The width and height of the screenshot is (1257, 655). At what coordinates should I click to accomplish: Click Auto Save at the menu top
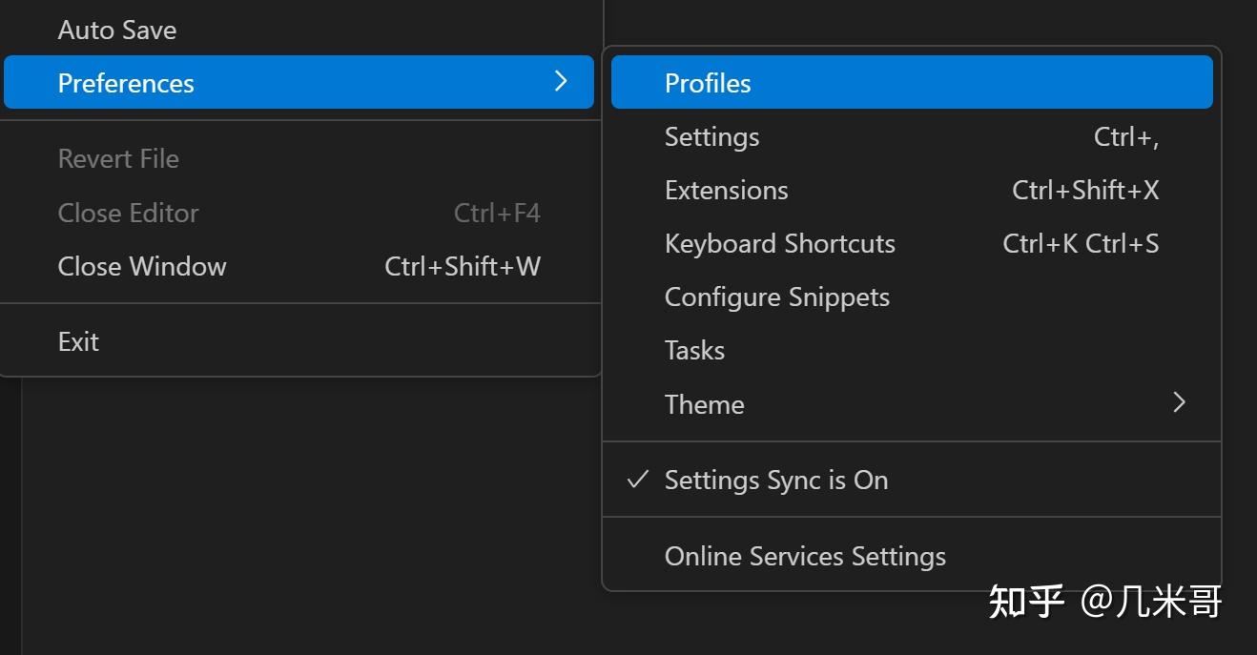117,30
